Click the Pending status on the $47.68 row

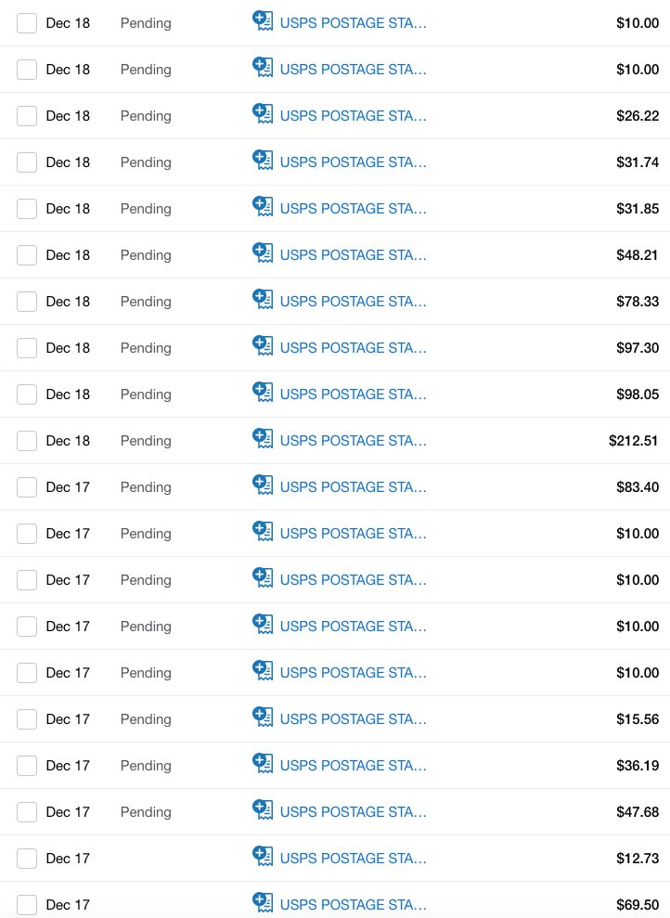coord(146,812)
